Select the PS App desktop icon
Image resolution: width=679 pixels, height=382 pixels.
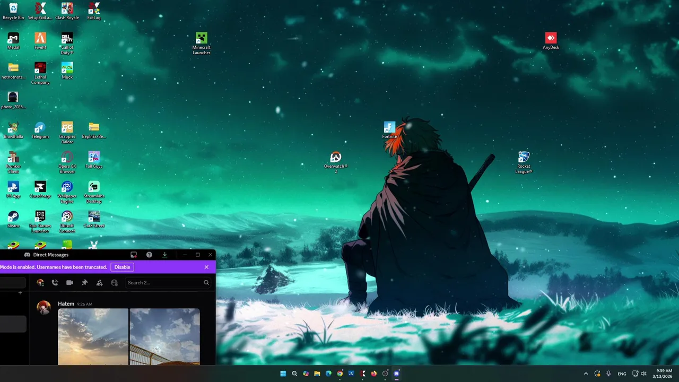coord(13,190)
